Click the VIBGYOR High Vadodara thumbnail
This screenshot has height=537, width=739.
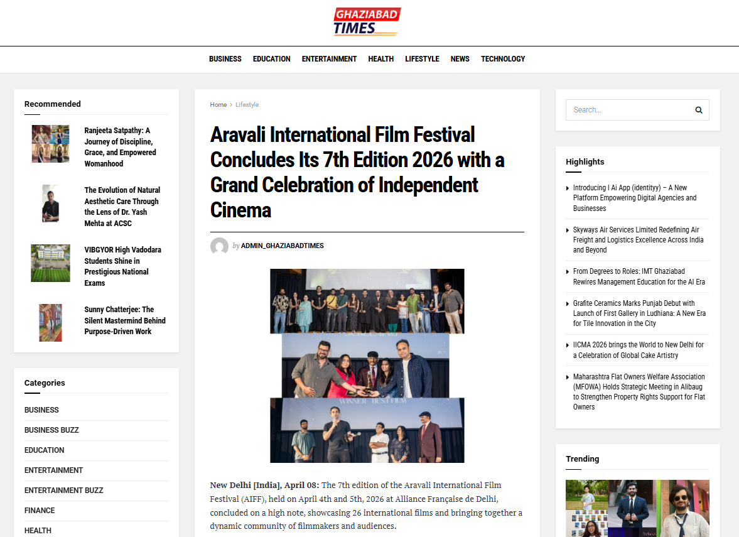(50, 263)
